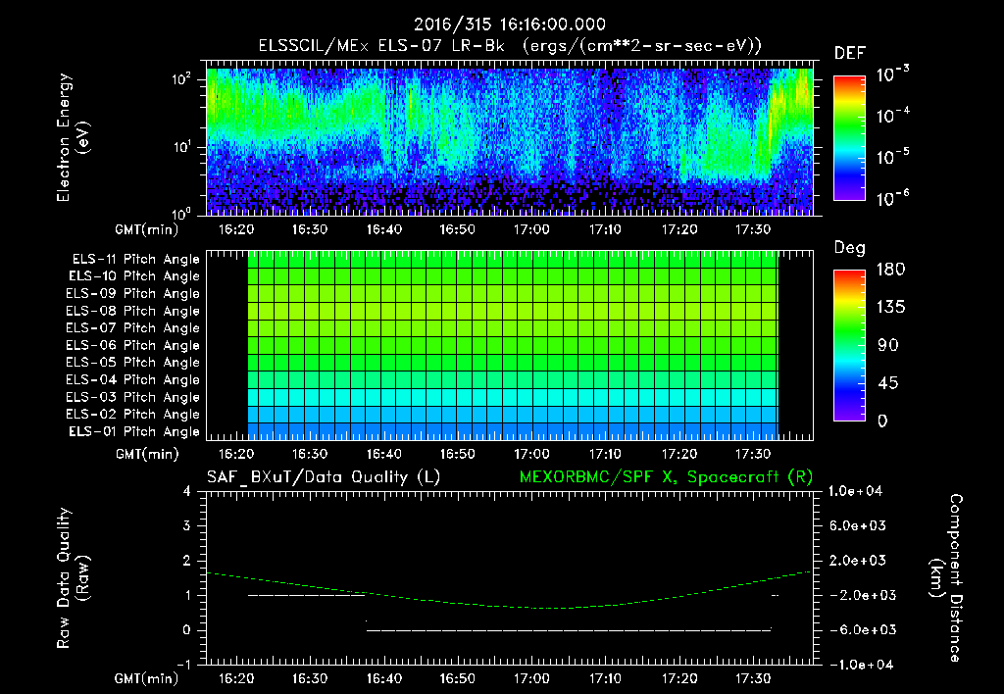Click the Deg label above the pitch color bar
1004x694 pixels.
pos(850,248)
